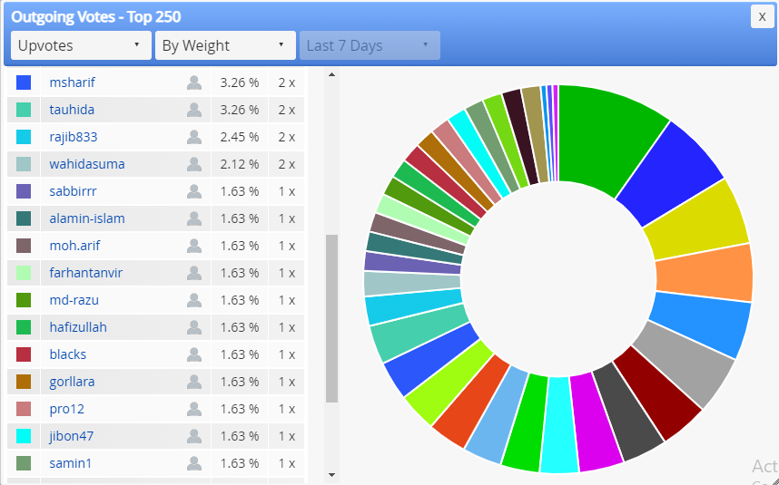The width and height of the screenshot is (779, 485).
Task: Click the moh.arif username link
Action: [x=75, y=246]
